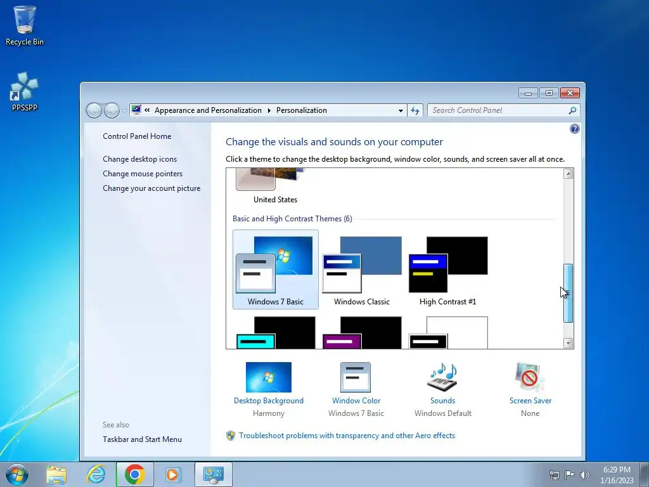649x487 pixels.
Task: Click the Screen Saver icon
Action: (530, 377)
